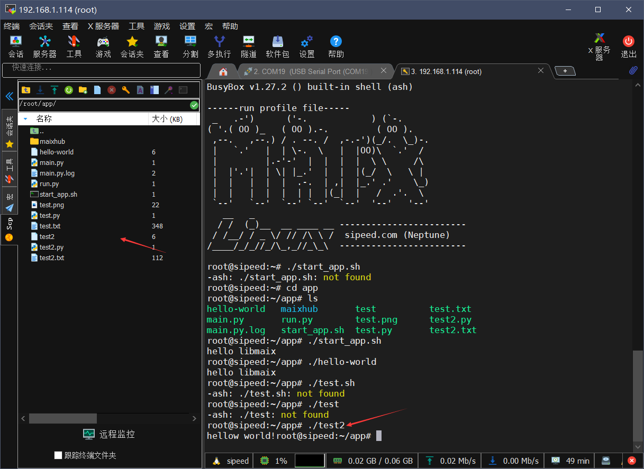Add a new tab with plus button
Screen dimensions: 644x469
(565, 71)
